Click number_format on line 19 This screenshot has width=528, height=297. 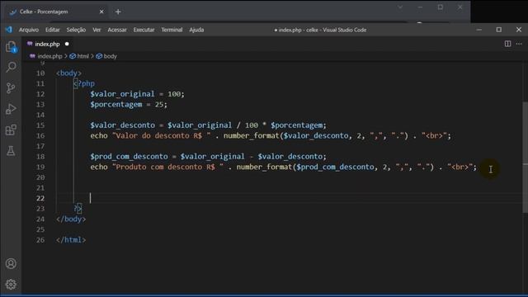[264, 167]
